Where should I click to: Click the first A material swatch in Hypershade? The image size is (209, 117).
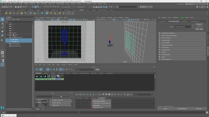coord(37,77)
